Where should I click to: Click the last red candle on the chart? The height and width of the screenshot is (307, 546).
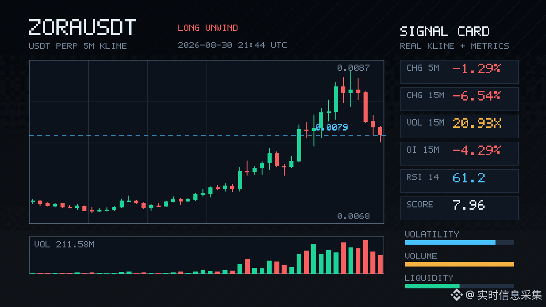tap(380, 134)
